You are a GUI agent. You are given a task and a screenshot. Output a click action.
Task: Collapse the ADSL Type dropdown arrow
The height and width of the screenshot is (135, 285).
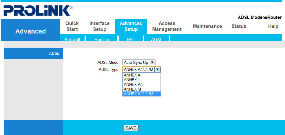point(158,69)
